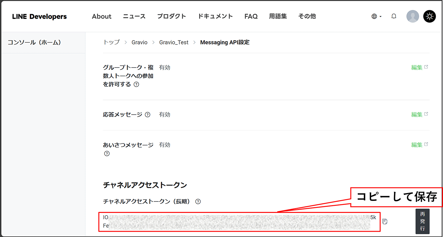This screenshot has height=237, width=443.
Task: Open the language globe dropdown
Action: [376, 16]
